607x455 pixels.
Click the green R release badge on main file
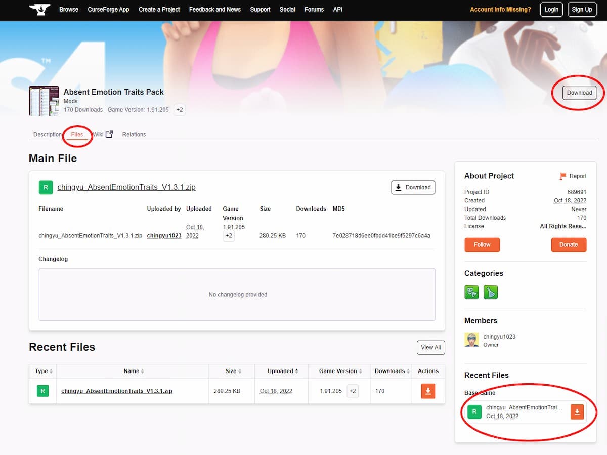tap(46, 187)
